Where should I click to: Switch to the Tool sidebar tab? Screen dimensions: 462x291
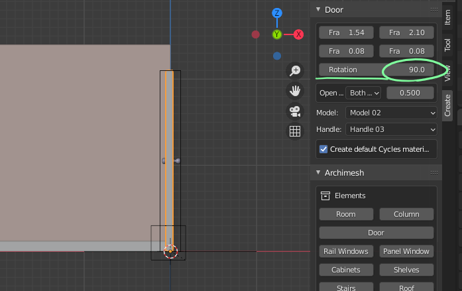(447, 45)
